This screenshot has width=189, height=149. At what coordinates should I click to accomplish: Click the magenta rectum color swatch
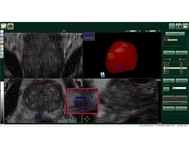point(165,73)
